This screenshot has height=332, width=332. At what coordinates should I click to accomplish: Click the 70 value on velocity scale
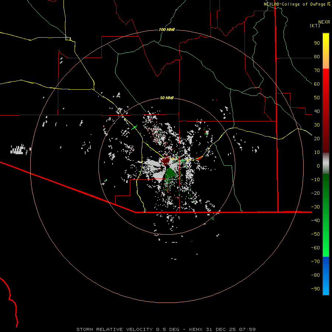click(317, 70)
